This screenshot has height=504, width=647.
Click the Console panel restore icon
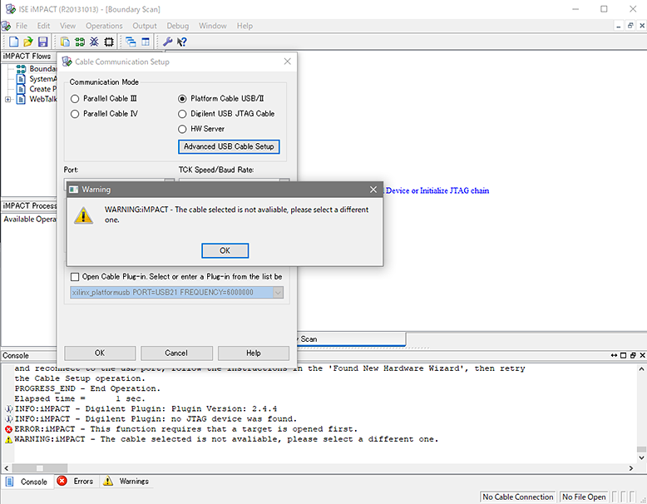(633, 355)
